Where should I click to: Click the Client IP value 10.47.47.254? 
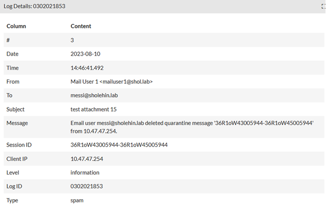click(88, 158)
